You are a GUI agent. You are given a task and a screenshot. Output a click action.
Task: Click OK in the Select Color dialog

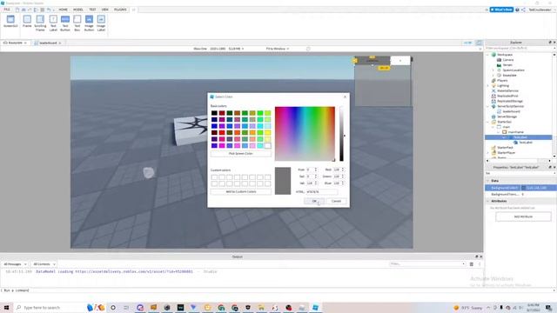(x=314, y=201)
